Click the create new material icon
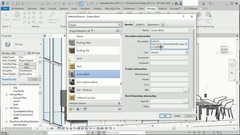Screen dimensions: 240x135 click(x=78, y=109)
